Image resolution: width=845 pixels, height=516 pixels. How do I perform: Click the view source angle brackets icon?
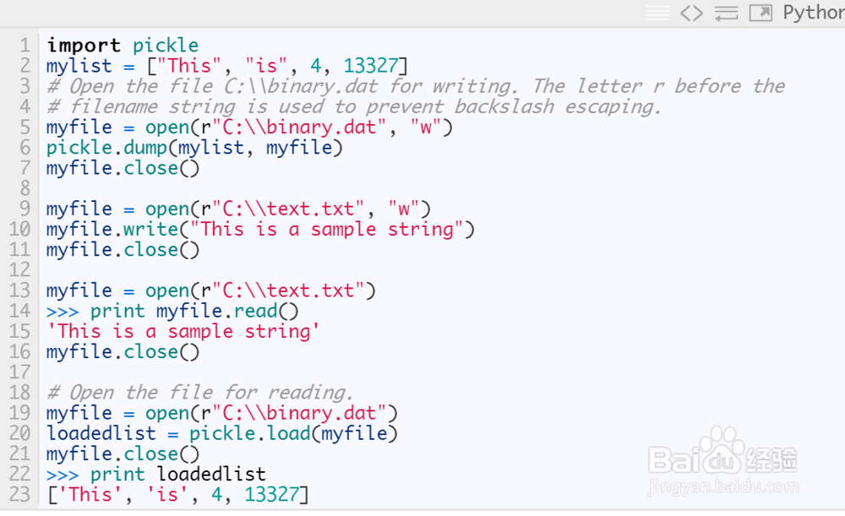click(x=691, y=13)
